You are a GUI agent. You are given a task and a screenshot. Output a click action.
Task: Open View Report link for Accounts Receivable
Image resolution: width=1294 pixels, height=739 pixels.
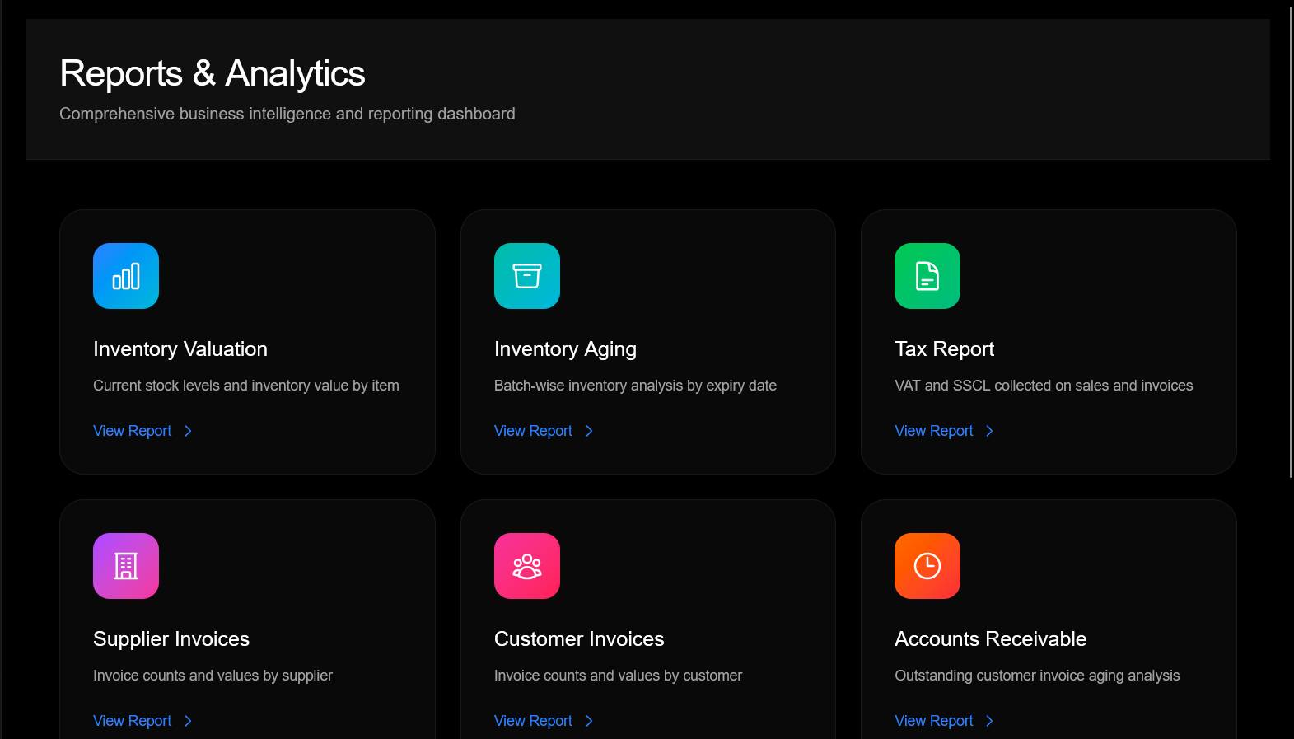934,721
